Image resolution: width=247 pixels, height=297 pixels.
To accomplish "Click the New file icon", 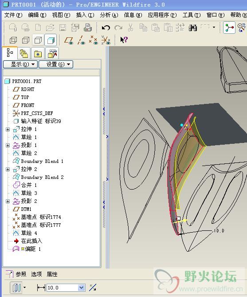I will (x=38, y=28).
